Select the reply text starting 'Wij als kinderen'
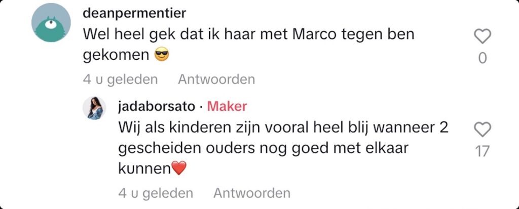Viewport: 519px width, 209px height. click(283, 148)
